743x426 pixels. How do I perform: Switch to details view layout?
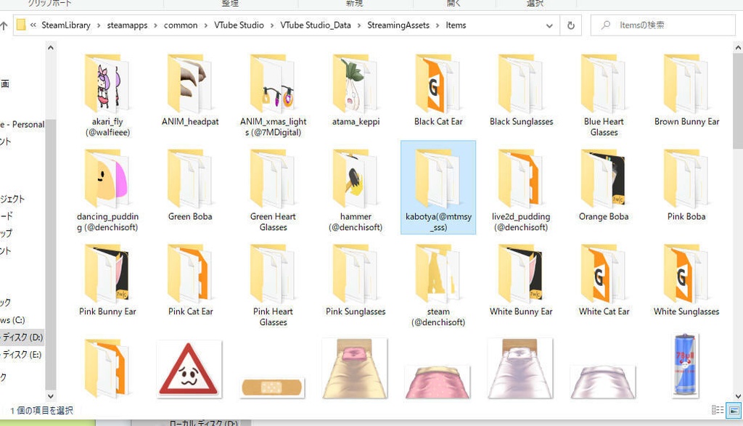point(718,410)
